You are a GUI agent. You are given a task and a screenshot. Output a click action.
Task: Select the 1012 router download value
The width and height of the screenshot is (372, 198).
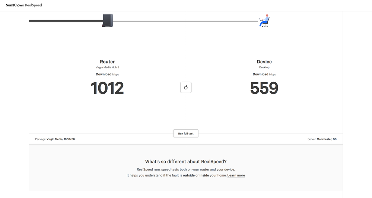pos(107,88)
